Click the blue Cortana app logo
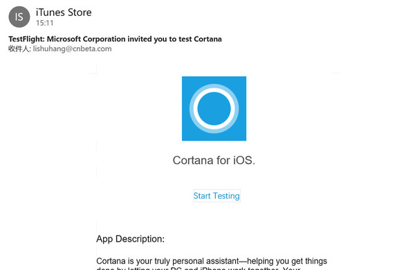The image size is (415, 270). 214,109
